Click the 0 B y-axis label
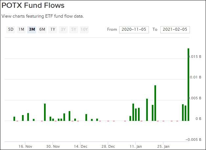 click(198, 119)
